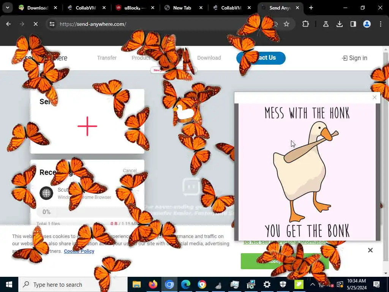The height and width of the screenshot is (292, 389).
Task: Open the Extensions puzzle icon
Action: pos(306,24)
